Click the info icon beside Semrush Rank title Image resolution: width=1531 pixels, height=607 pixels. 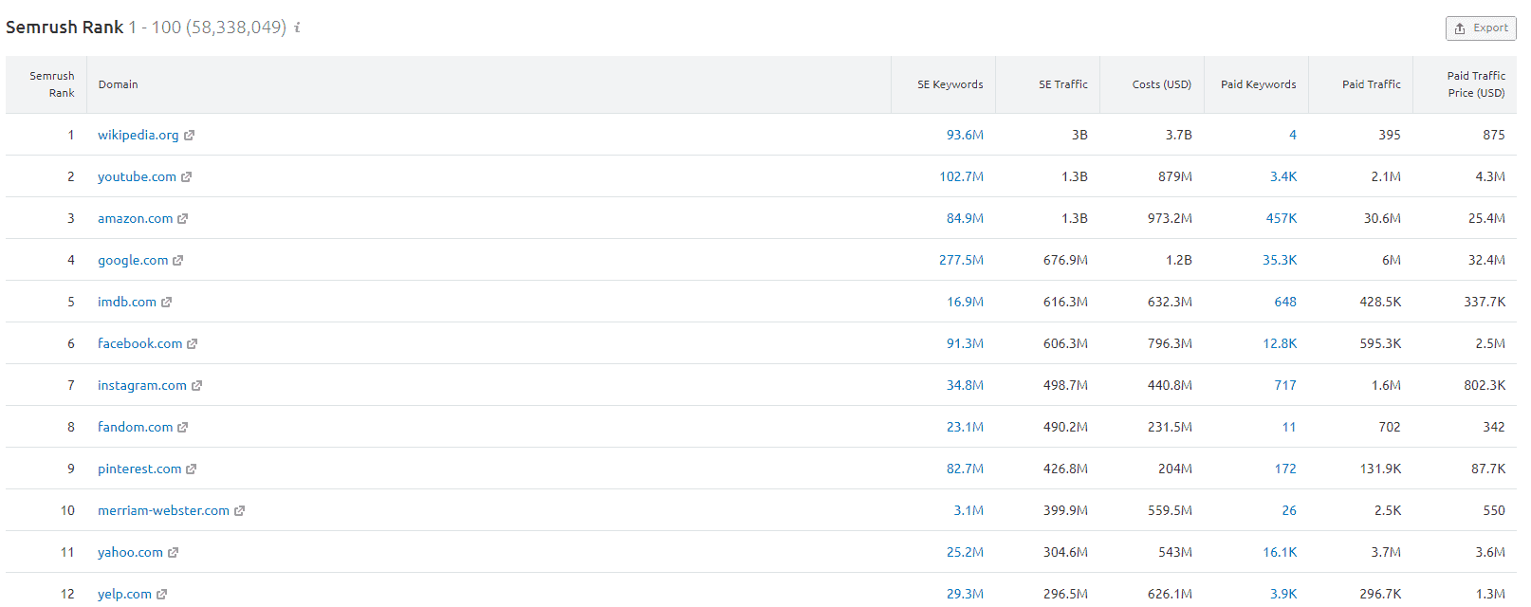point(297,28)
